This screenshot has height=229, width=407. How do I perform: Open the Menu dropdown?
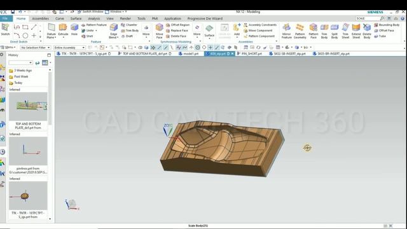coord(8,47)
